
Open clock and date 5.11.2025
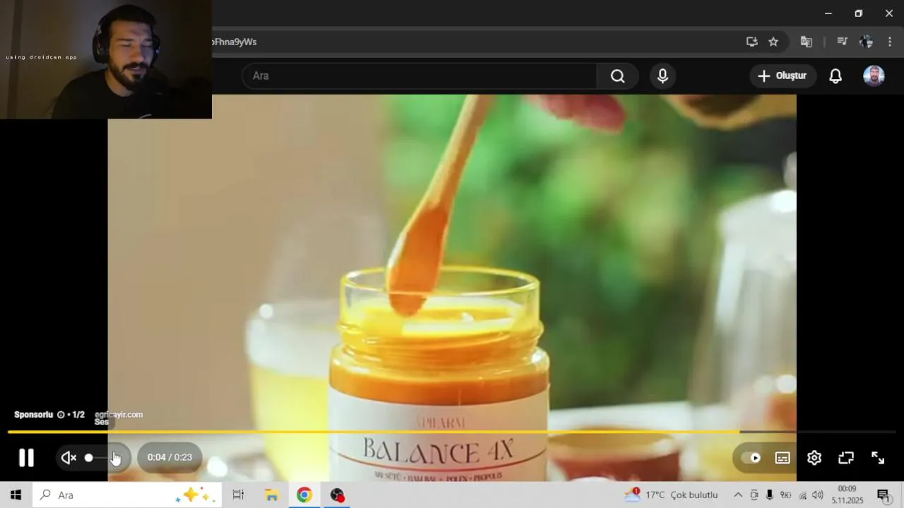click(x=847, y=495)
